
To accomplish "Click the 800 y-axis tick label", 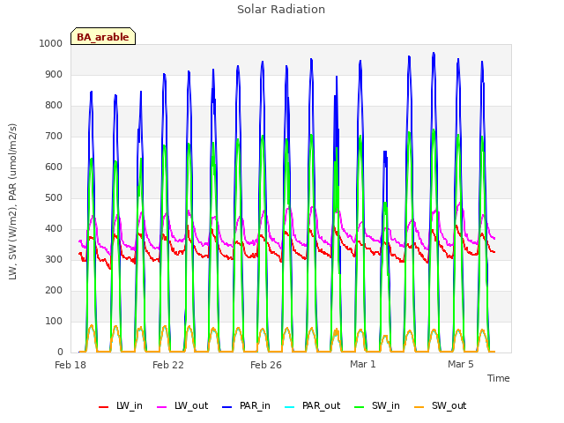I will click(54, 106).
